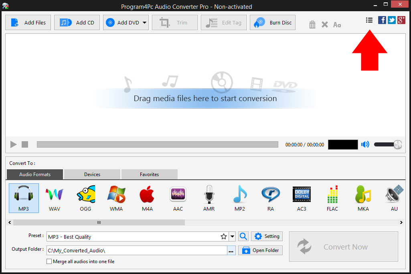This screenshot has width=411, height=274.
Task: Expand the Add DVD dropdown arrow
Action: coord(144,22)
